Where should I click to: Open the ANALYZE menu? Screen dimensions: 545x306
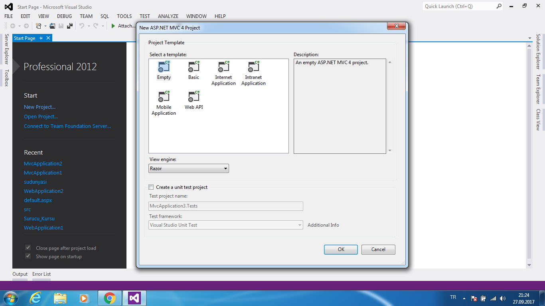click(x=168, y=16)
